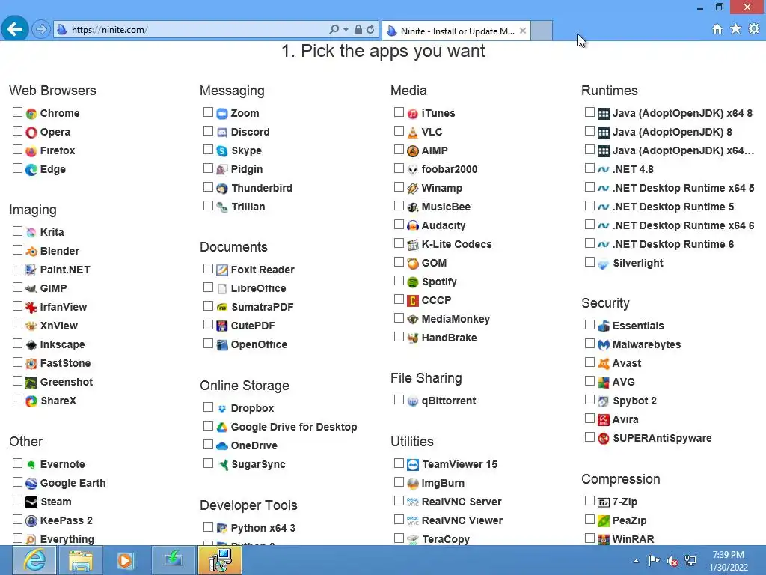The height and width of the screenshot is (575, 766).
Task: Check the Krita checkbox
Action: 18,231
